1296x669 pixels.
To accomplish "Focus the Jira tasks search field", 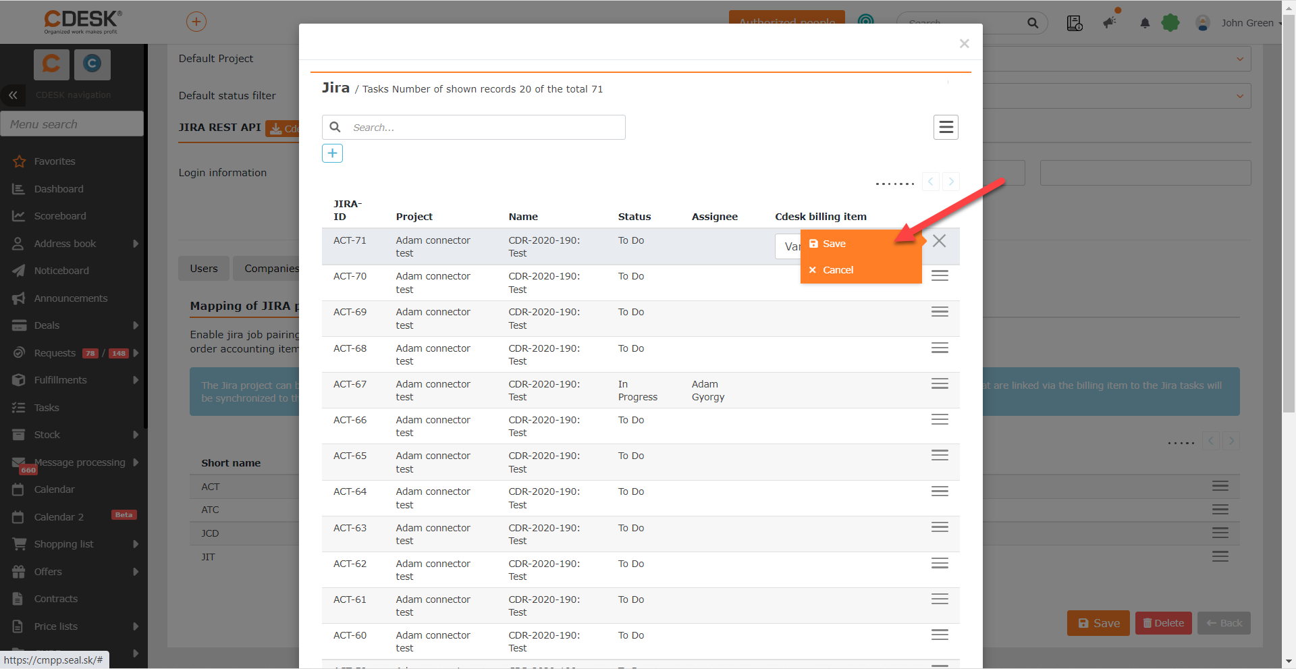I will (x=474, y=128).
